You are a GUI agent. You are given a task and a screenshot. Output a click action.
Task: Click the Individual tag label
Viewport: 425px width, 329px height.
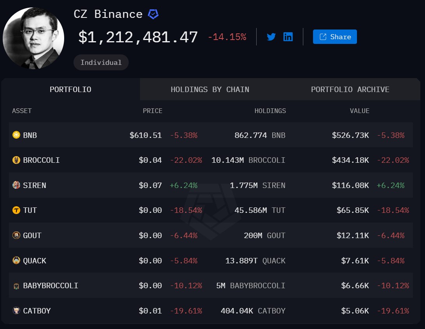(x=101, y=62)
